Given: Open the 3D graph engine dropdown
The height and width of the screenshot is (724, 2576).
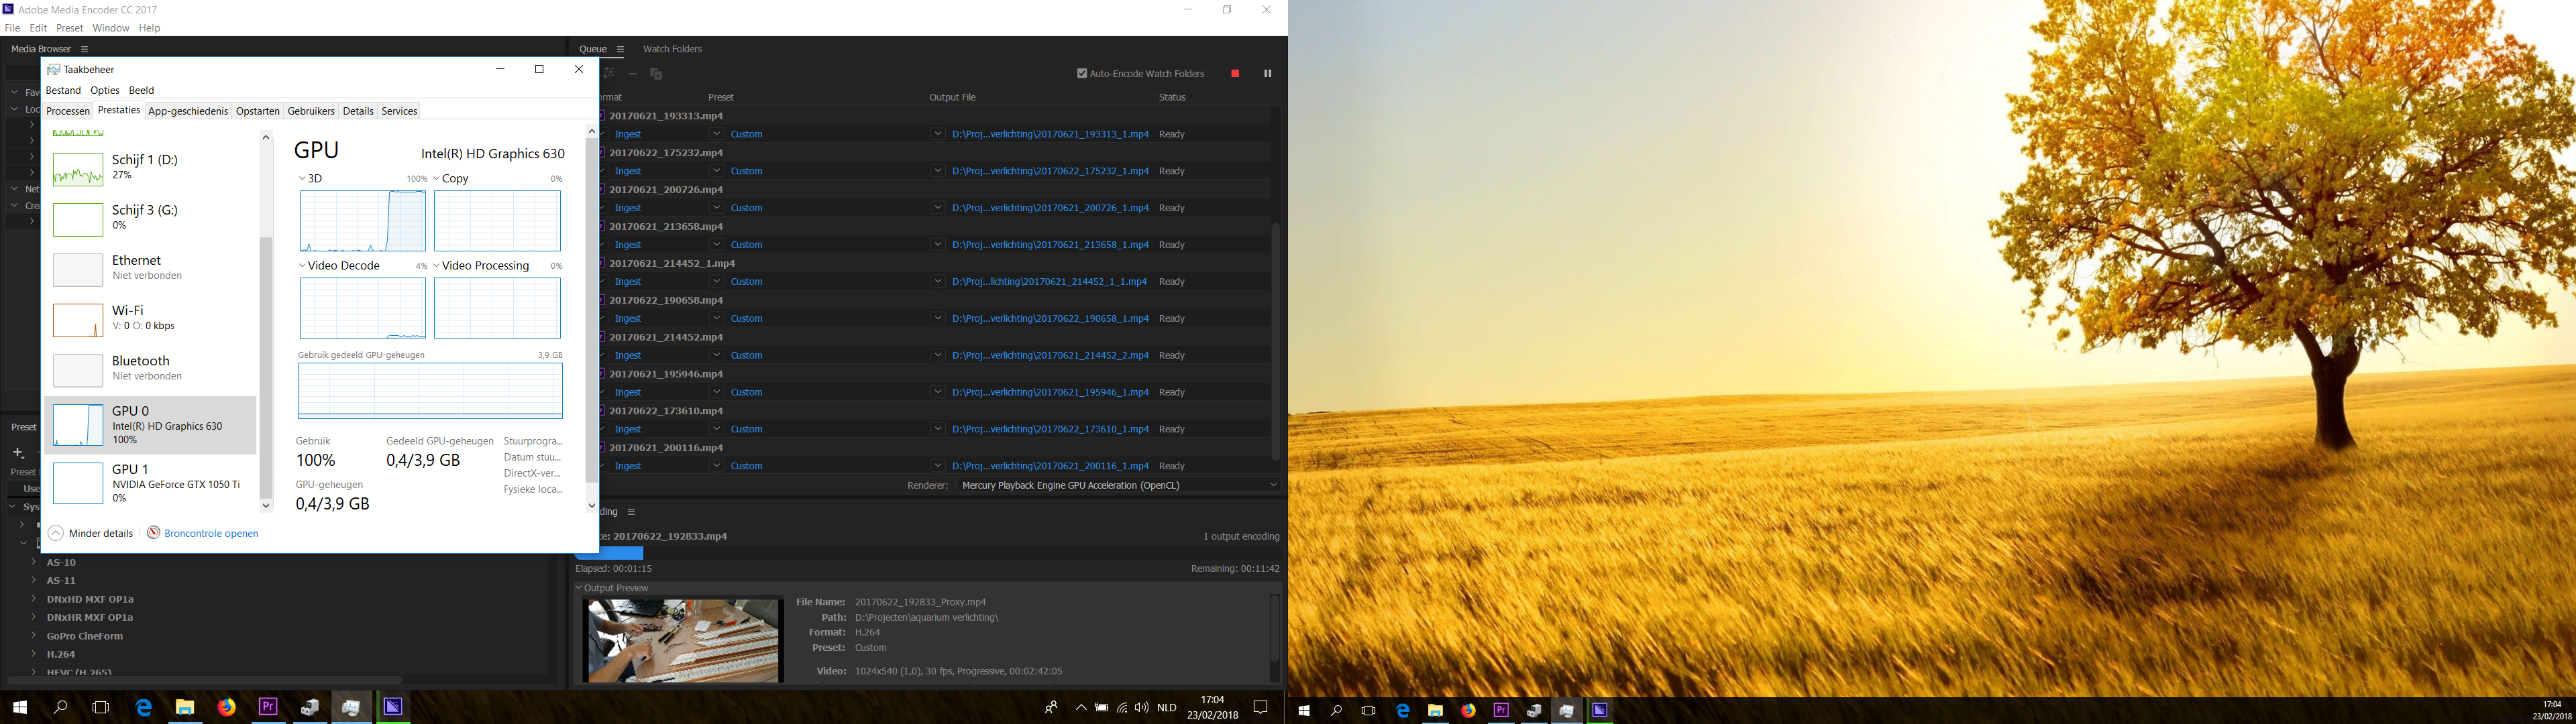Looking at the screenshot, I should [x=302, y=179].
